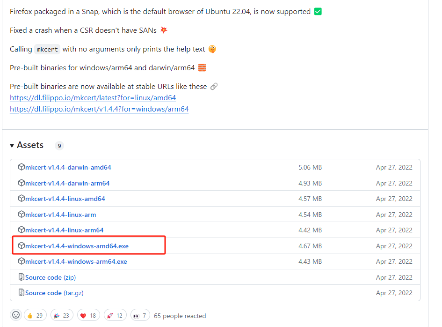Viewport: 442px width, 327px height.
Task: Toggle the thumbs up reaction with 29
Action: pyautogui.click(x=35, y=315)
